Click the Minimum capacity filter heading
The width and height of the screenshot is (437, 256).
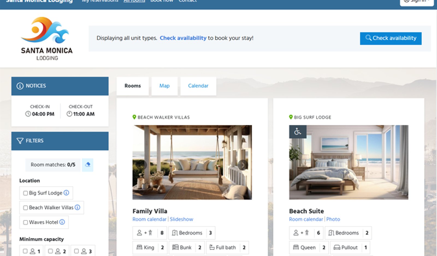pyautogui.click(x=42, y=239)
